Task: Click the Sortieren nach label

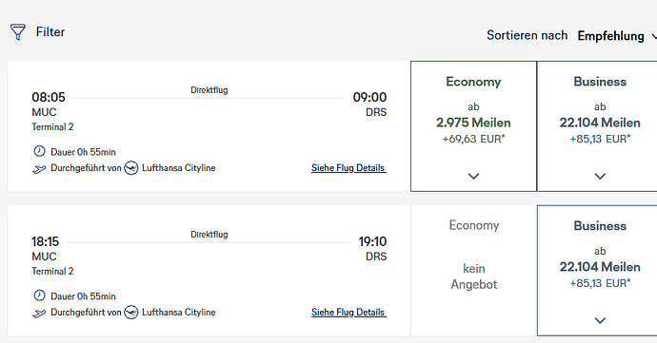Action: pos(528,35)
